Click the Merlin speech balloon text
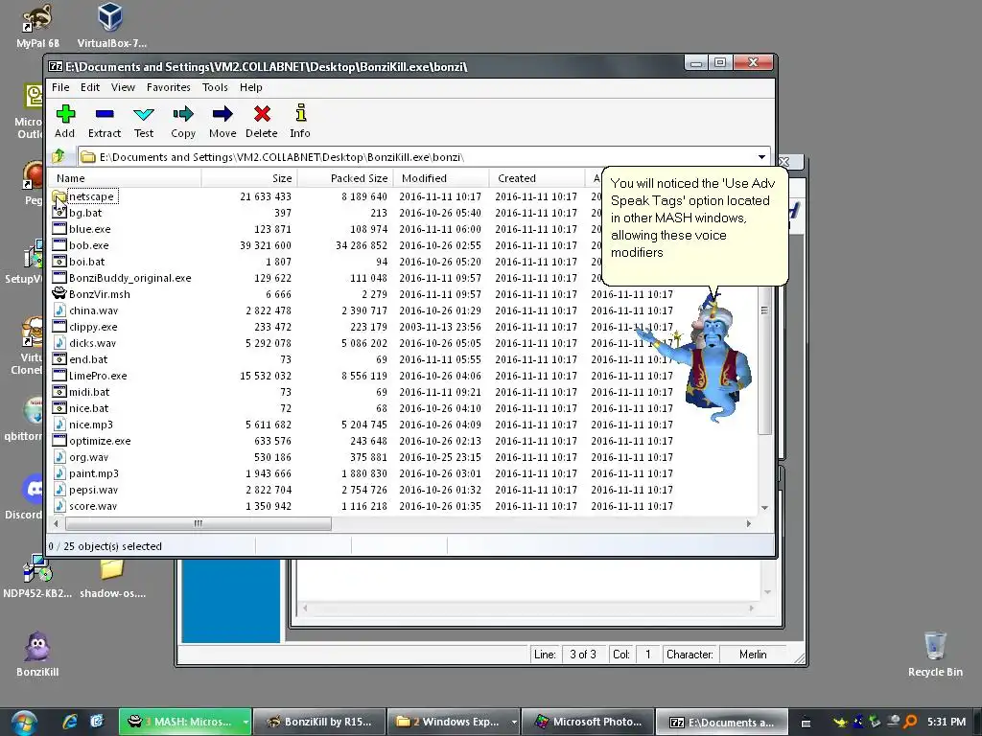 [692, 218]
